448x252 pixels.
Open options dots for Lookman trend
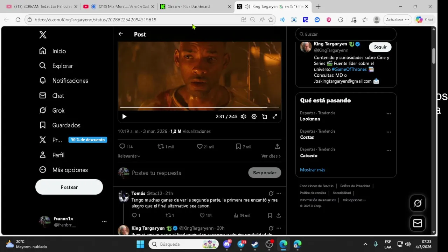pyautogui.click(x=388, y=114)
